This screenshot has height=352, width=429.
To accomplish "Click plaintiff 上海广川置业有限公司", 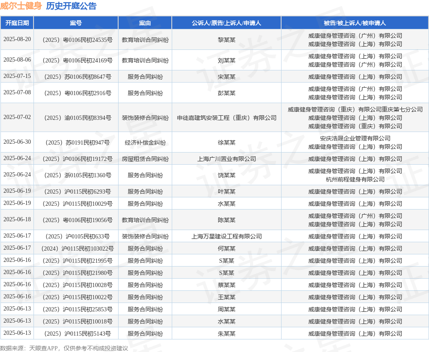I will click(x=227, y=159).
